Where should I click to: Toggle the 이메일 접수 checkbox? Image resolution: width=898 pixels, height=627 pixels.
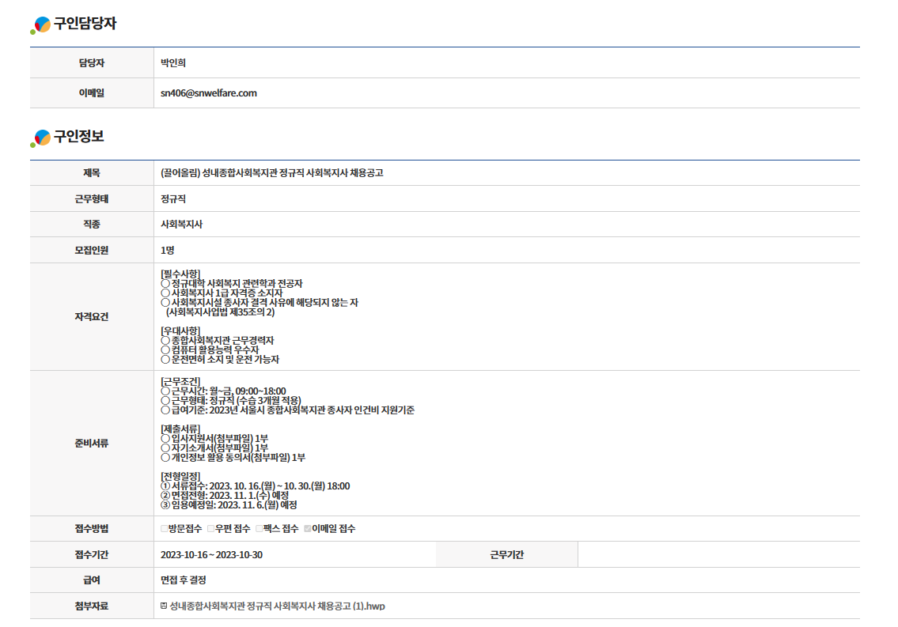[x=308, y=529]
